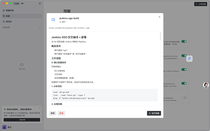The image size is (210, 131).
Task: Click the gift icon in the promotion banner
Action: point(5,109)
